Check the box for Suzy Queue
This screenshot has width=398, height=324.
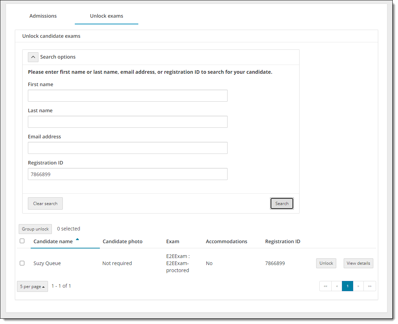point(22,263)
